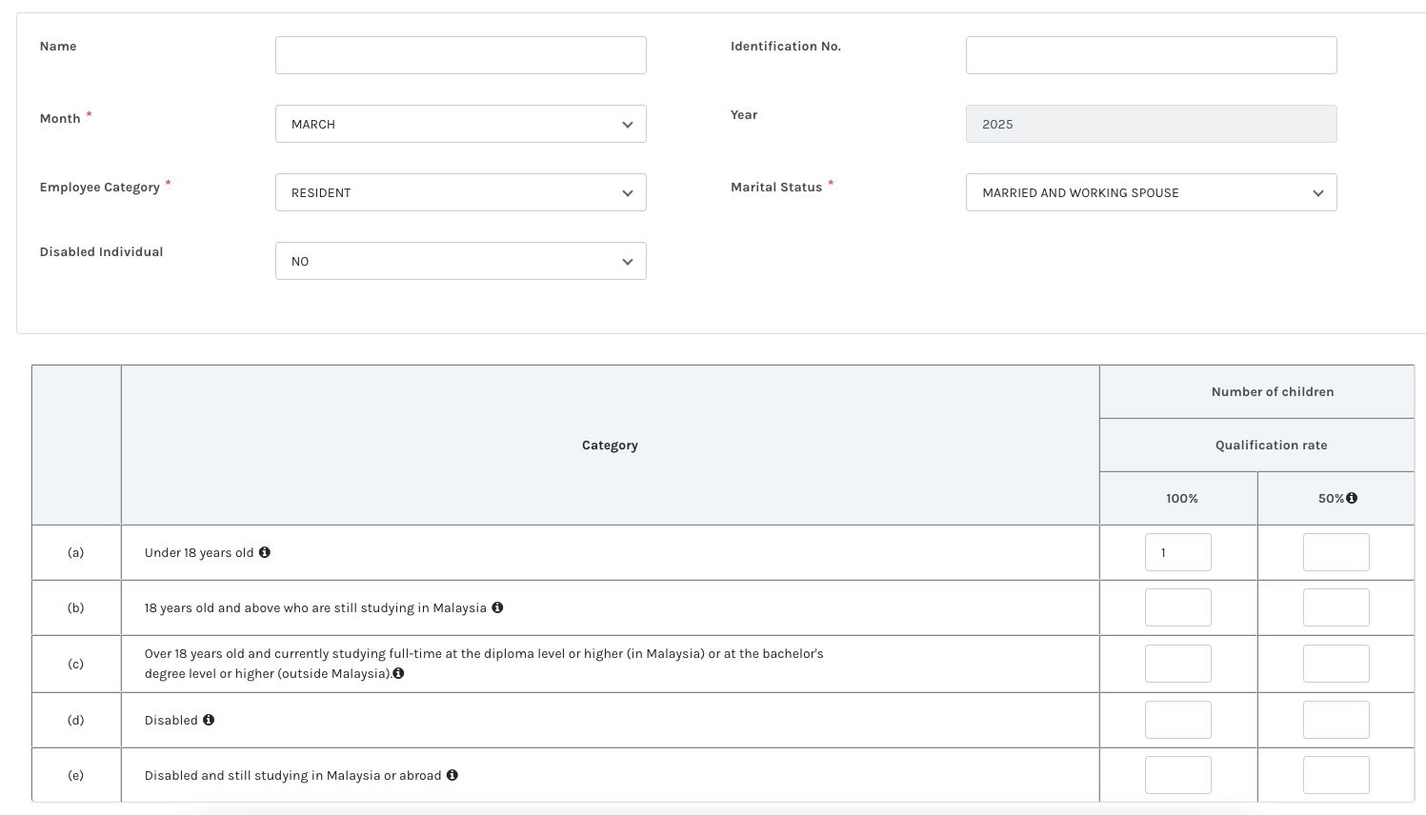Focus the 50% field for Disabled row (d)
This screenshot has height=815, width=1426.
click(1336, 720)
